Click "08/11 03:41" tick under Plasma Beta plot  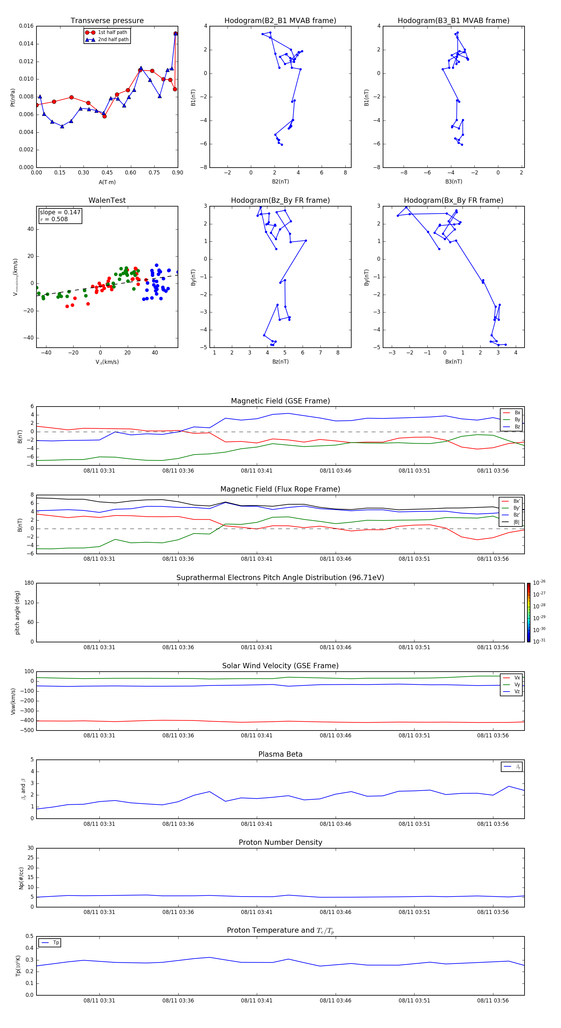256,824
